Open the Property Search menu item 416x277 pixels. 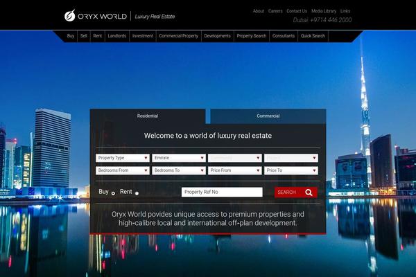tap(252, 36)
